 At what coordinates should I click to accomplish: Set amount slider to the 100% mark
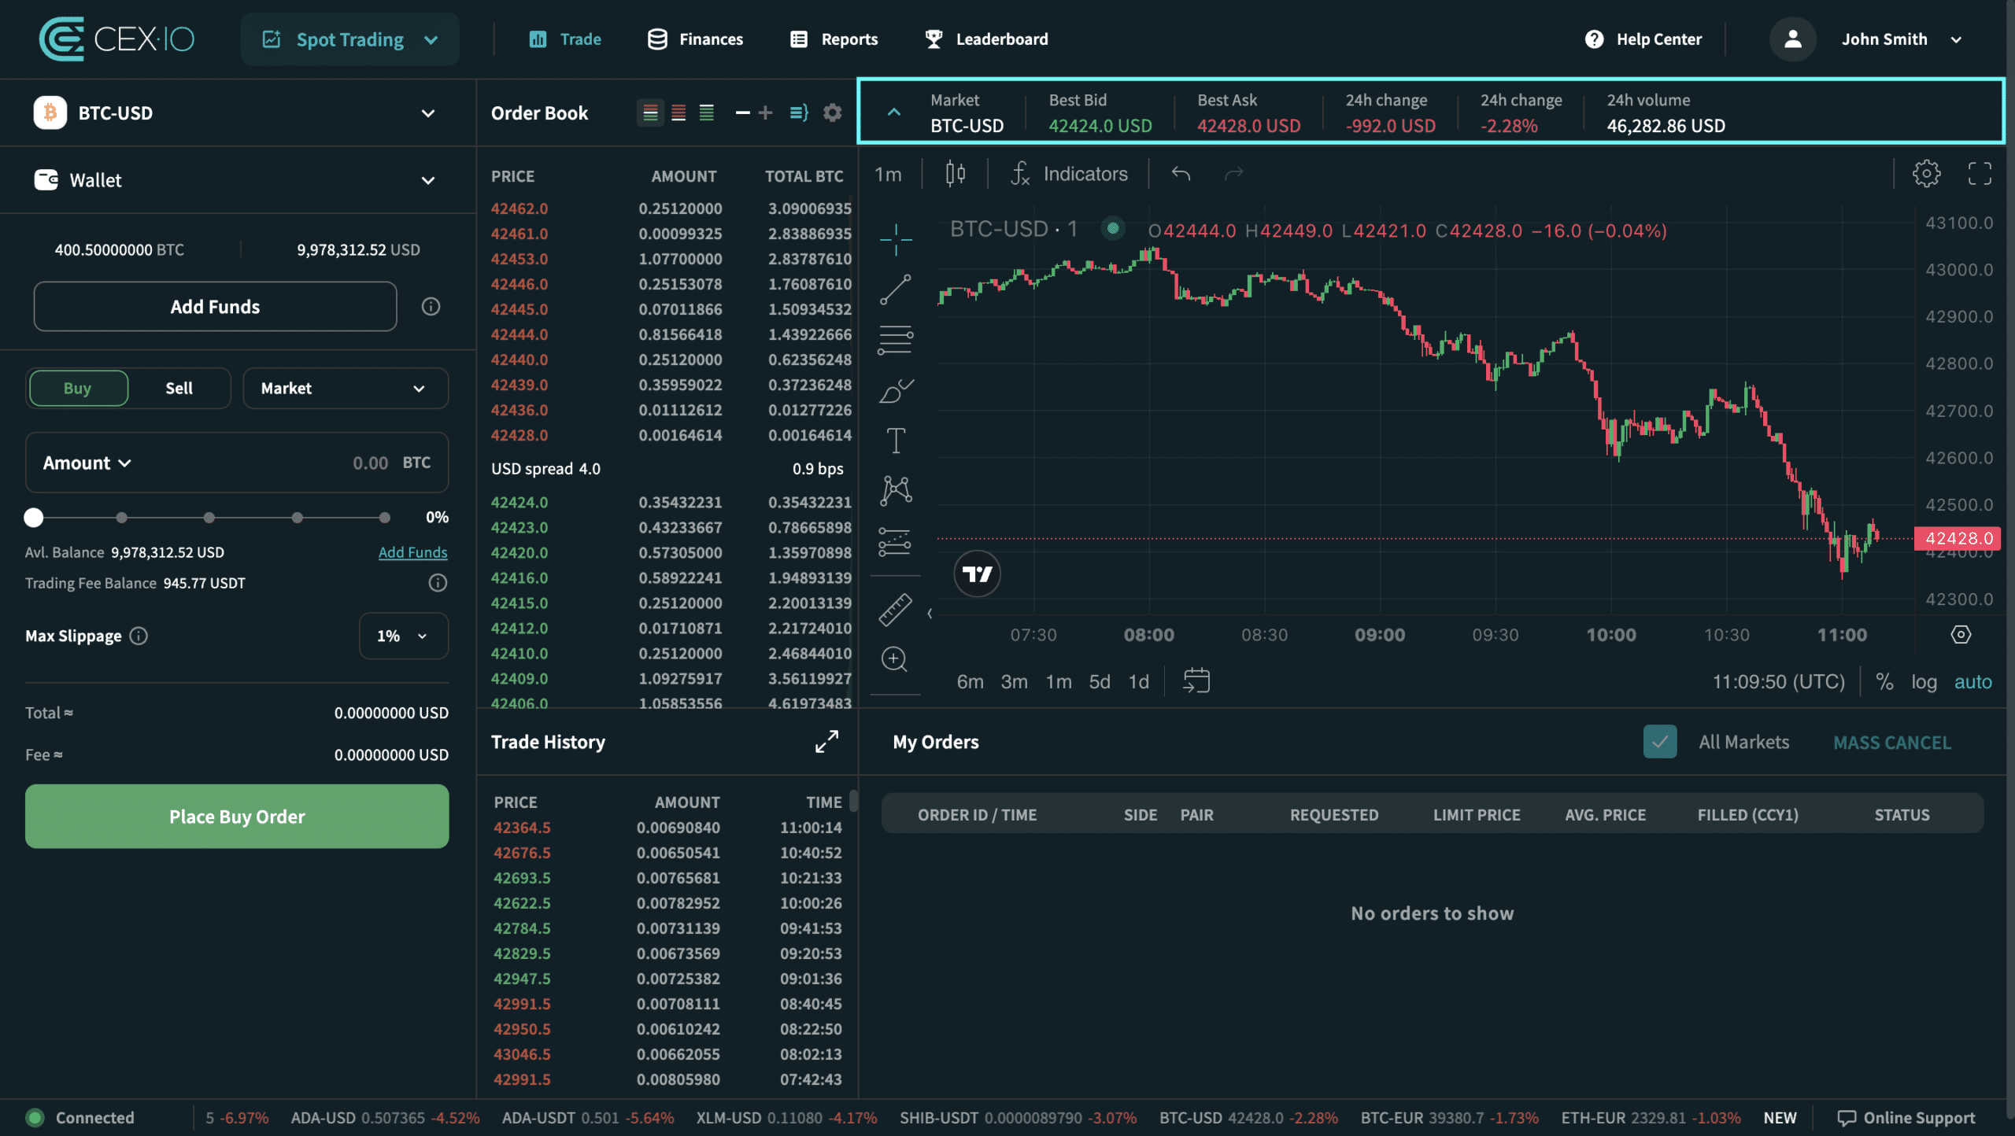tap(384, 517)
